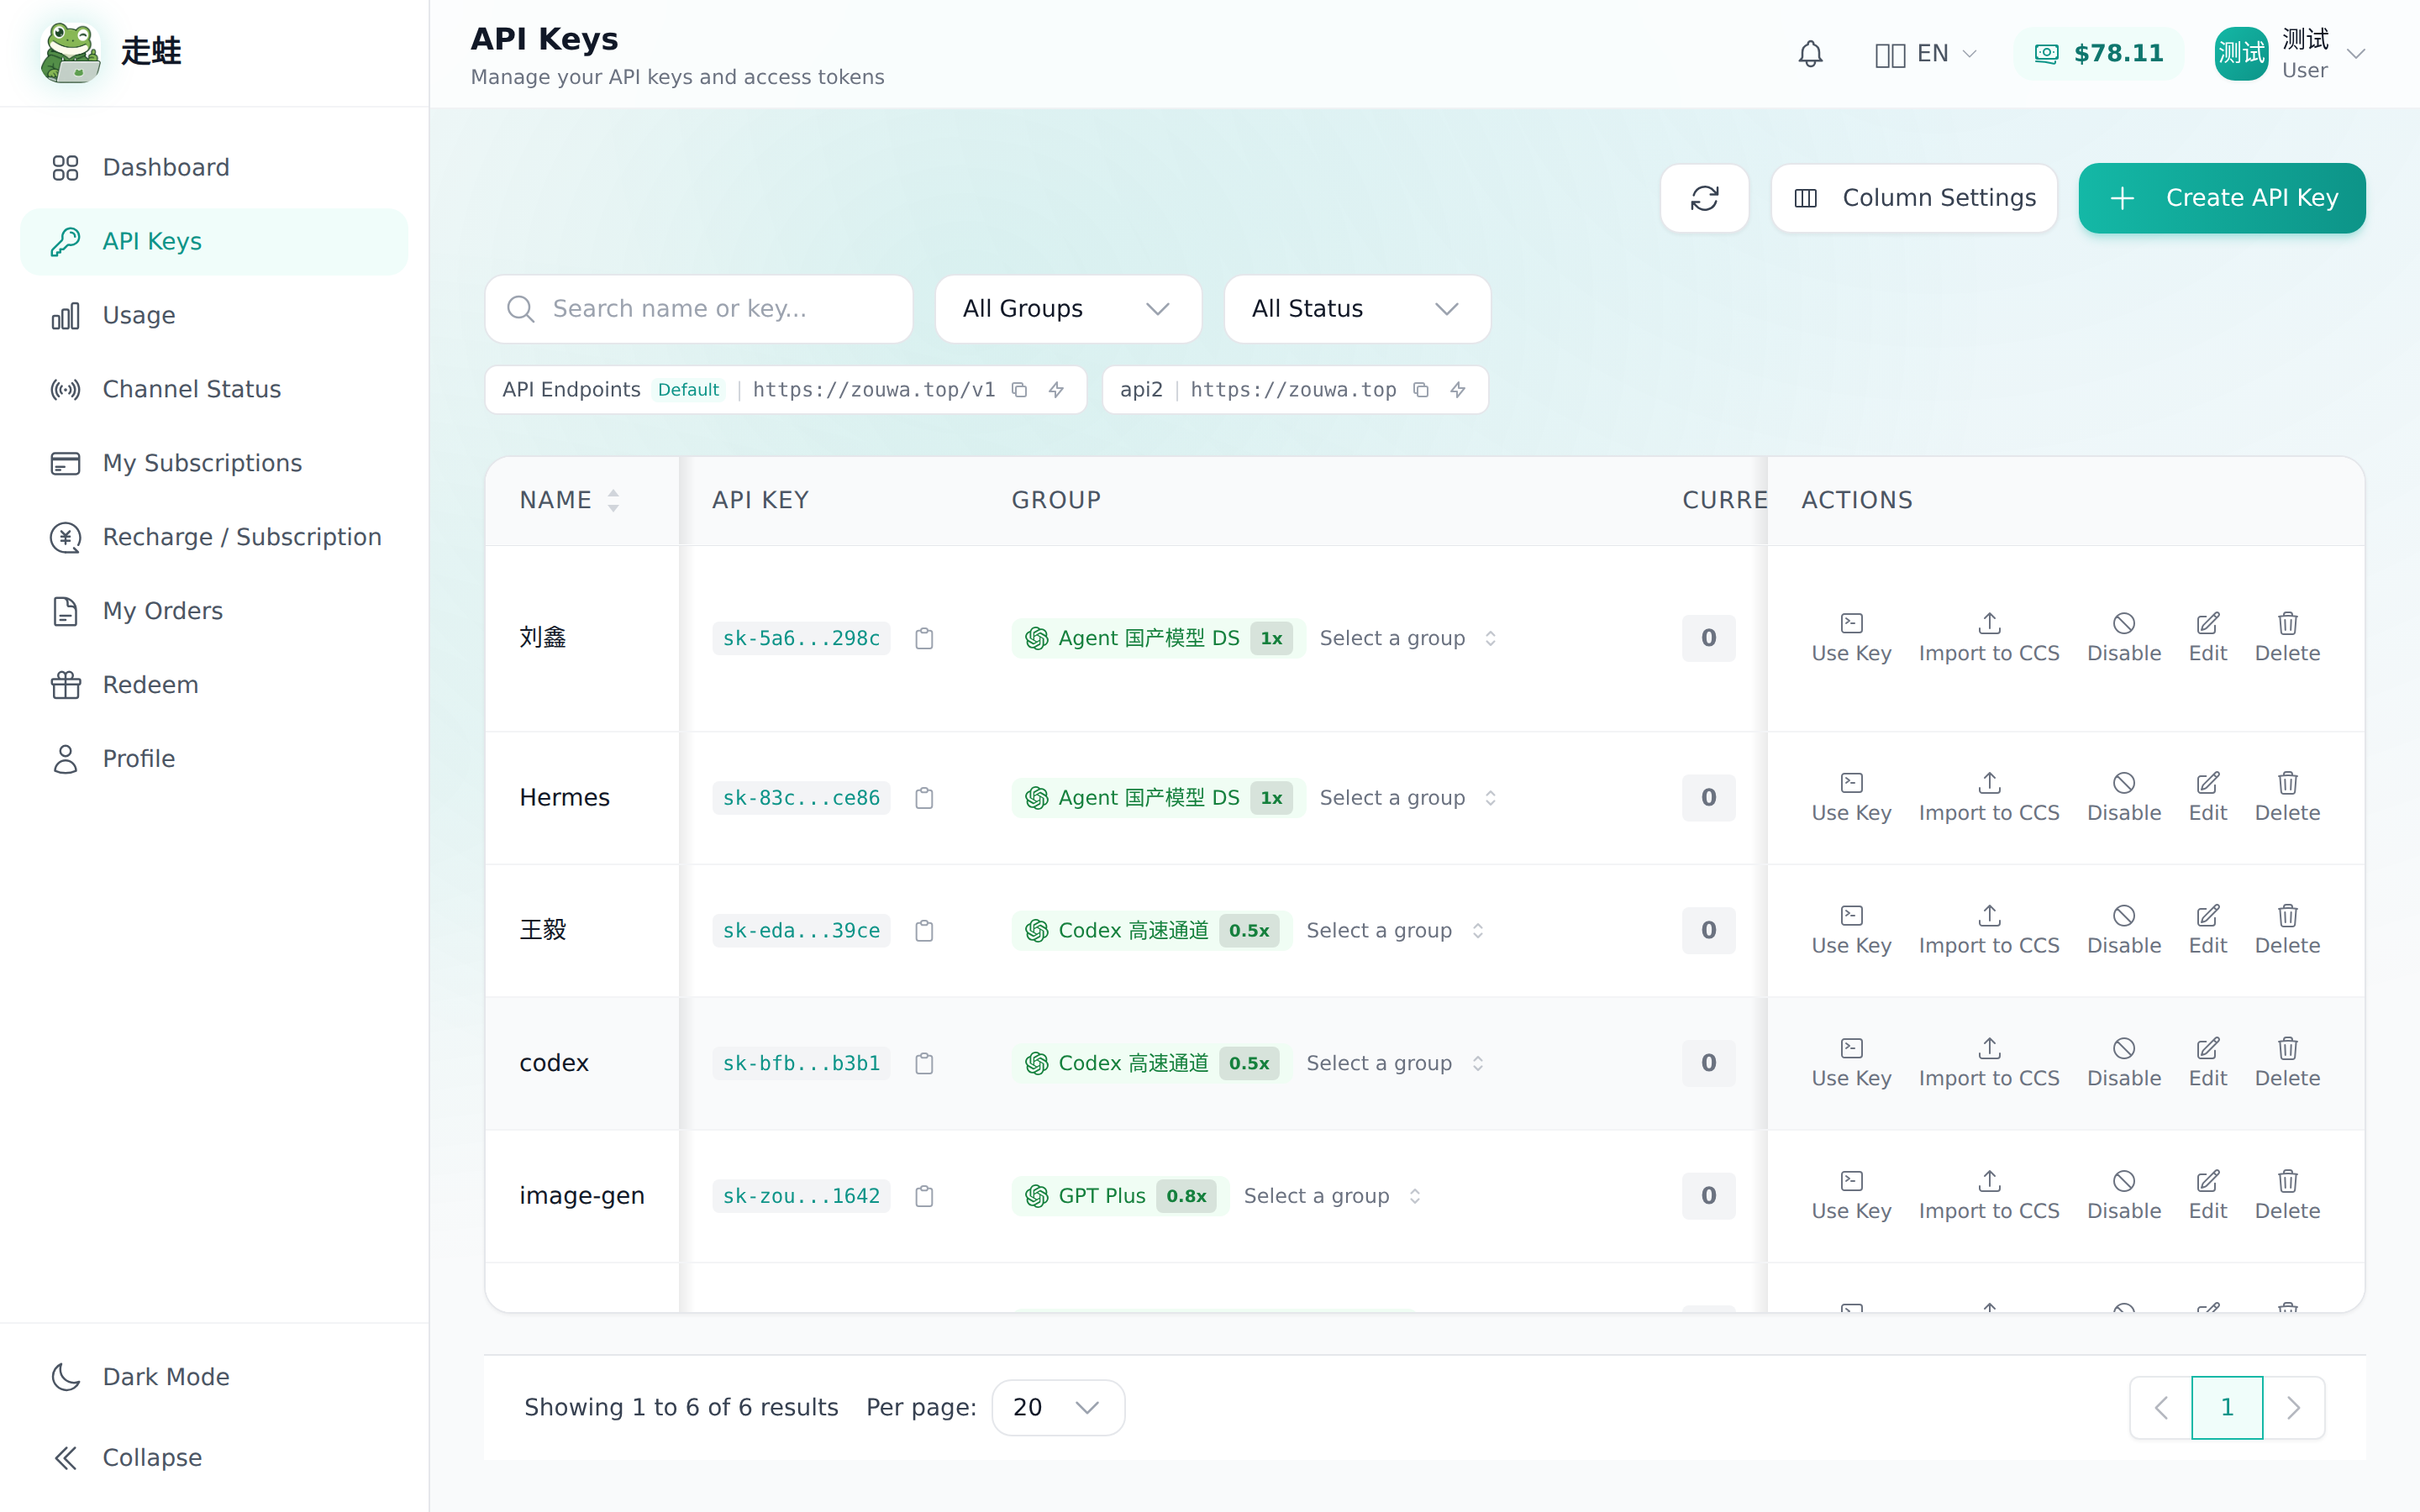Viewport: 2420px width, 1512px height.
Task: Copy the sk-83c...ce86 key to clipboard
Action: [924, 798]
